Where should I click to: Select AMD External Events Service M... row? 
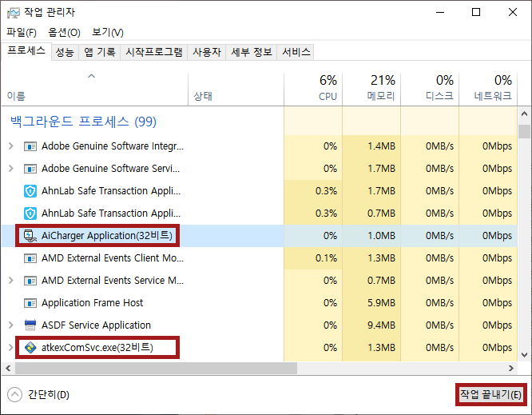tap(260, 281)
